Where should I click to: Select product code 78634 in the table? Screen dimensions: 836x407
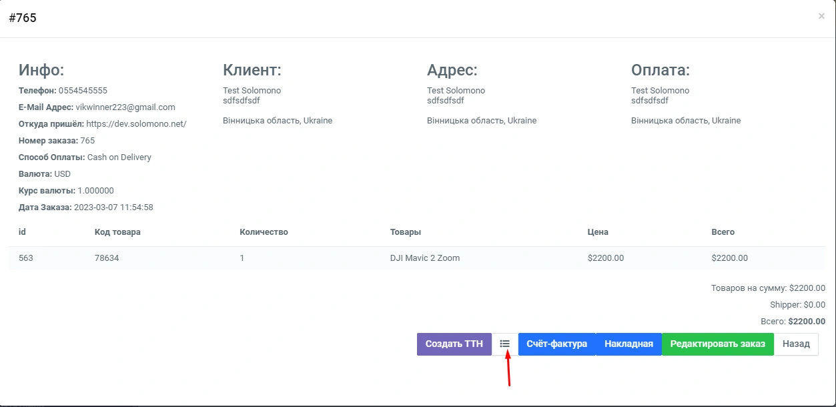[x=107, y=258]
